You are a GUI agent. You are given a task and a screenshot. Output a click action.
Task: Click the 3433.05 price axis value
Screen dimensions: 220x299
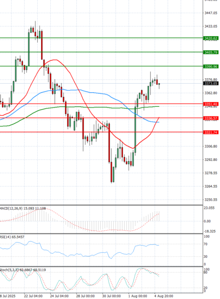click(211, 26)
